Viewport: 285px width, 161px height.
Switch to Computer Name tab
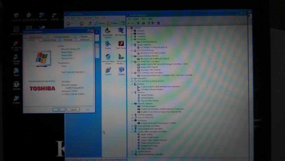(49, 40)
